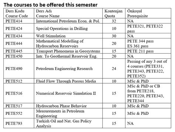Click Transport Phenomena in Geosystems course name
Viewport: 175px width, 132px height.
click(68, 51)
